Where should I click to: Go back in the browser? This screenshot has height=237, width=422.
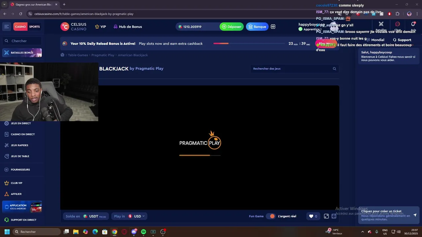[5, 14]
